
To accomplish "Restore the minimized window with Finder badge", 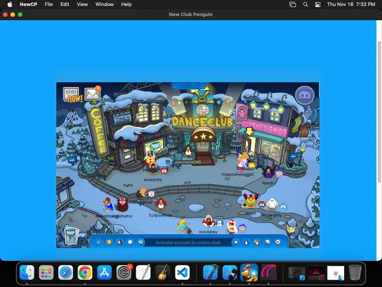I will [x=336, y=273].
